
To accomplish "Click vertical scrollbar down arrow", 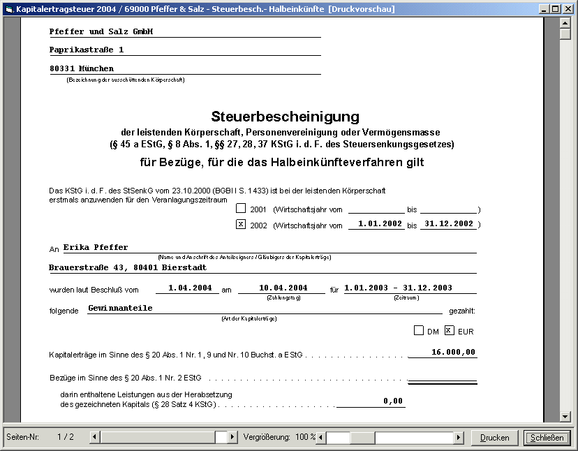I will [x=565, y=417].
